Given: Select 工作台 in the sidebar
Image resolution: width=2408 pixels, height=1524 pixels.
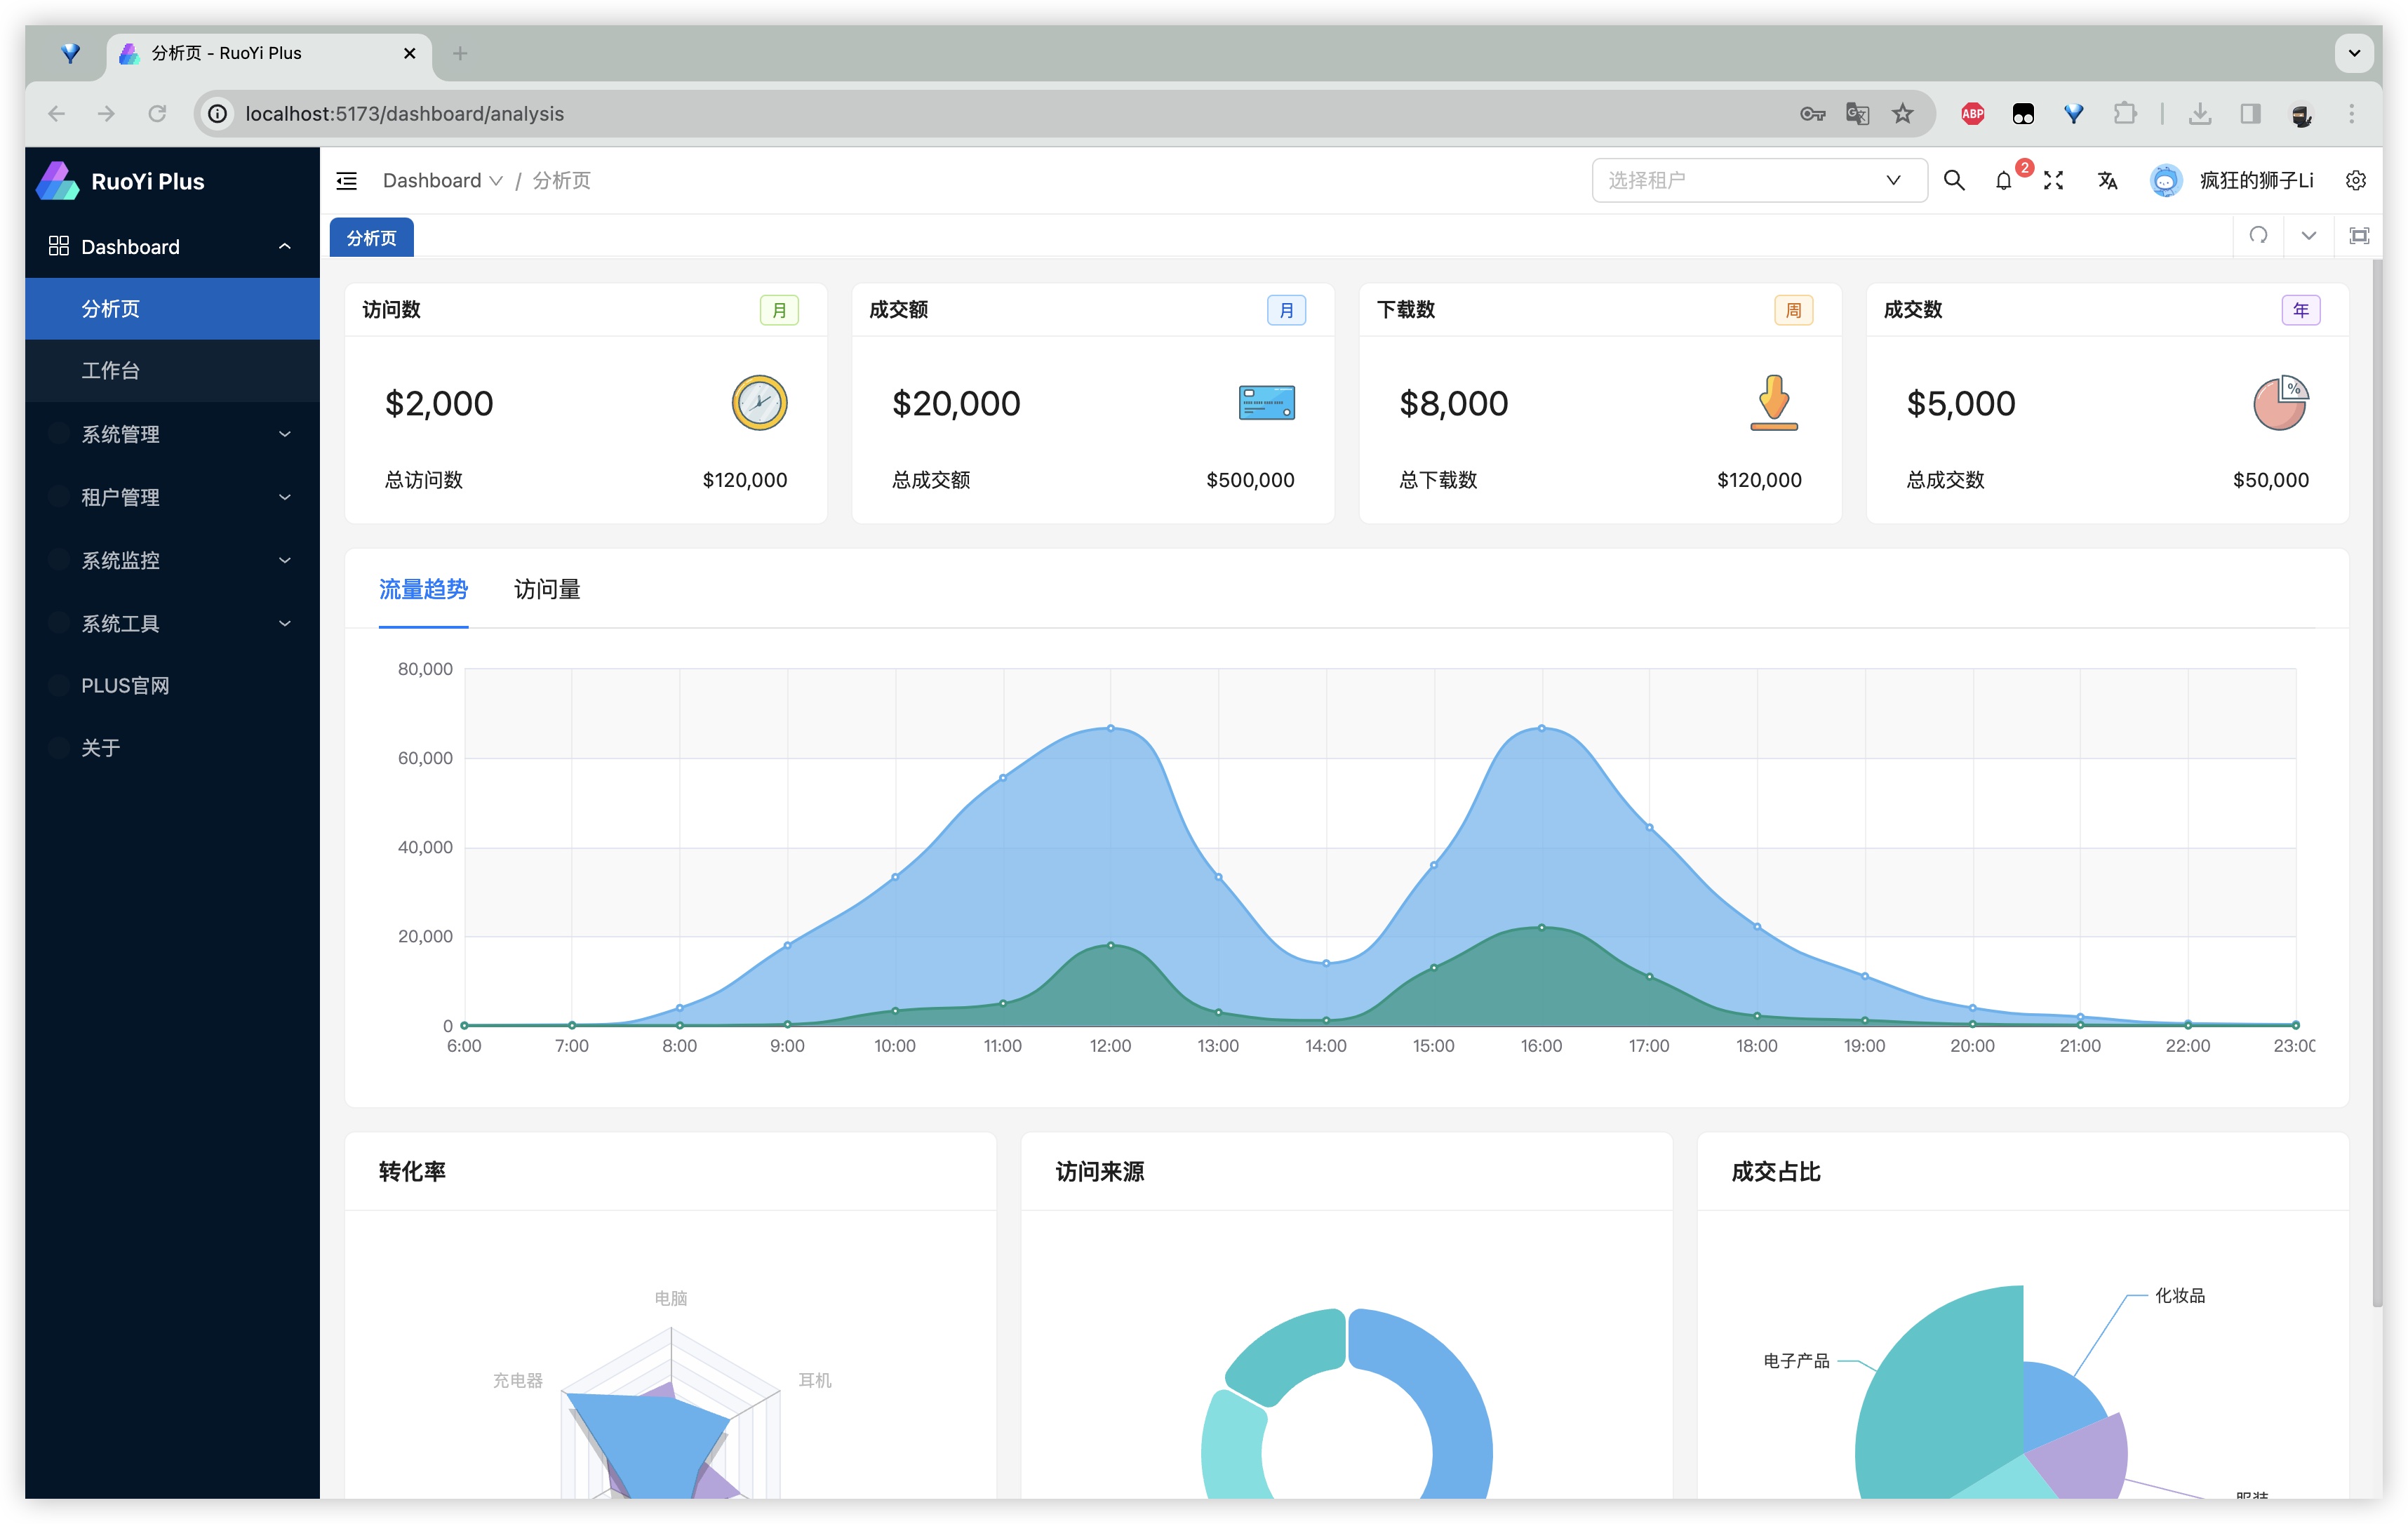Looking at the screenshot, I should tap(111, 371).
